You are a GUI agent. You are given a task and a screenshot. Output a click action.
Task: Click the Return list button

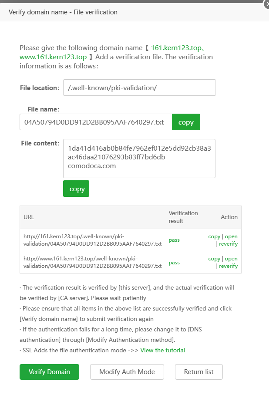pyautogui.click(x=198, y=372)
